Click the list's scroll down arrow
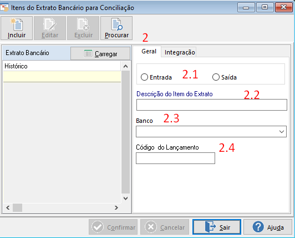This screenshot has height=238, width=295. (x=125, y=198)
